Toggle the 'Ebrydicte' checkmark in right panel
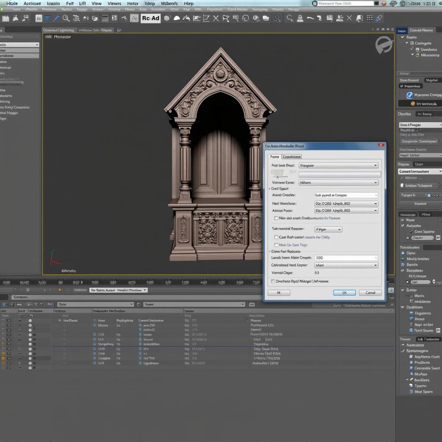 click(x=403, y=271)
